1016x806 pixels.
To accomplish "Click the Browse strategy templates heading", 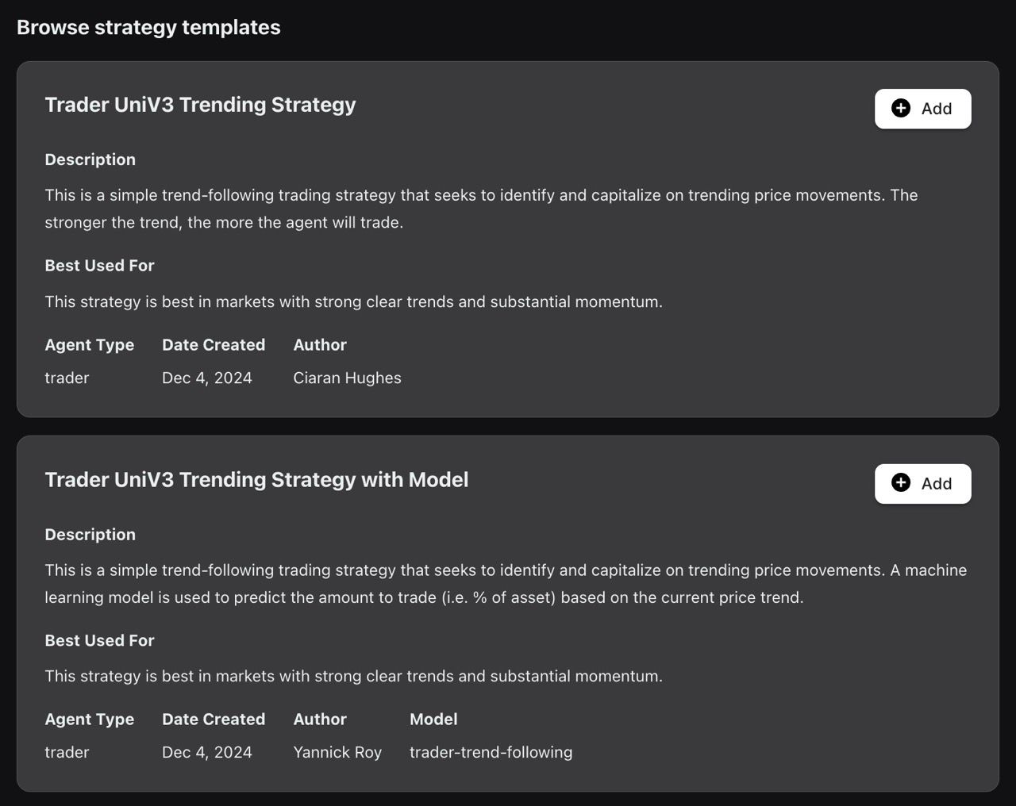I will pyautogui.click(x=148, y=27).
